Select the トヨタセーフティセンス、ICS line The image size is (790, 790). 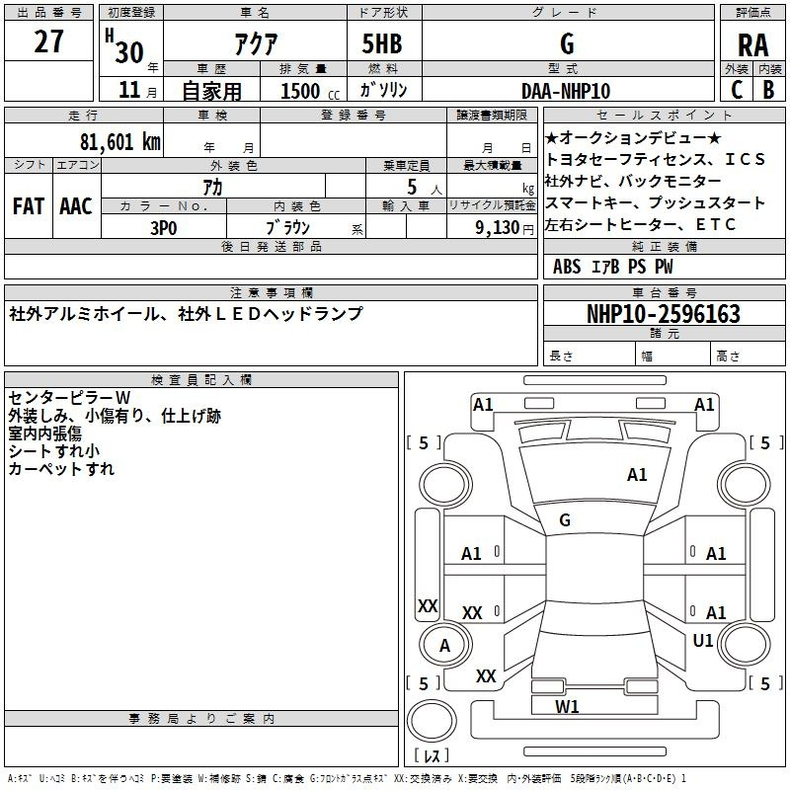655,159
